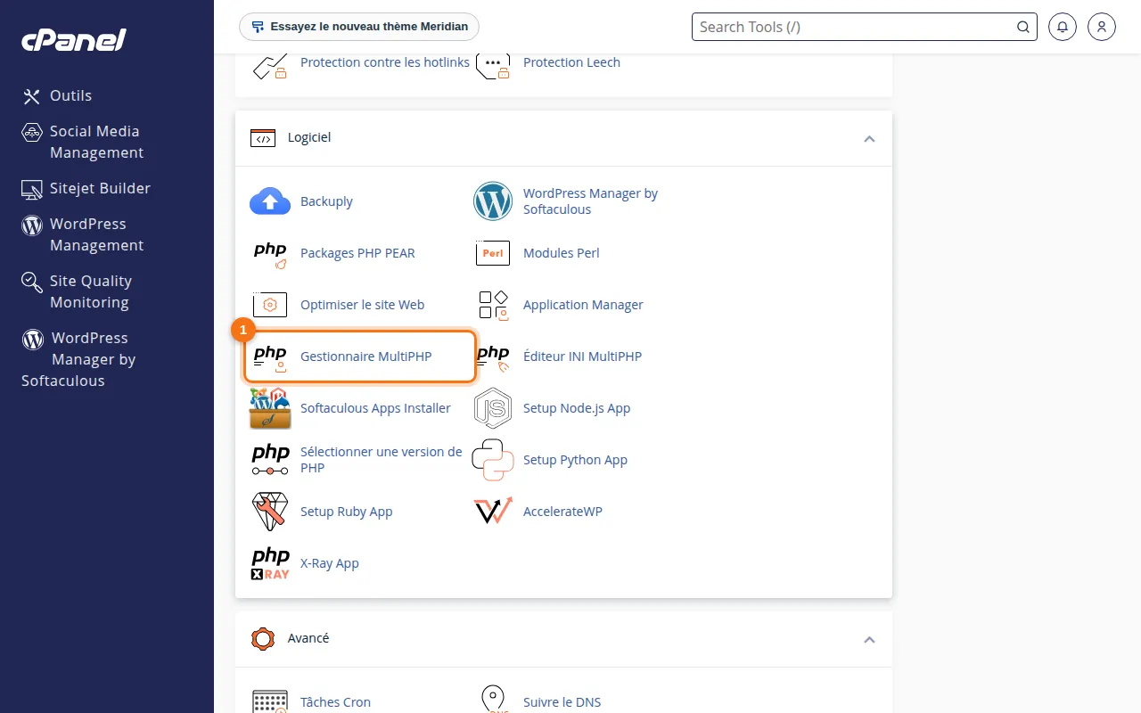Open notifications bell icon

(x=1063, y=27)
